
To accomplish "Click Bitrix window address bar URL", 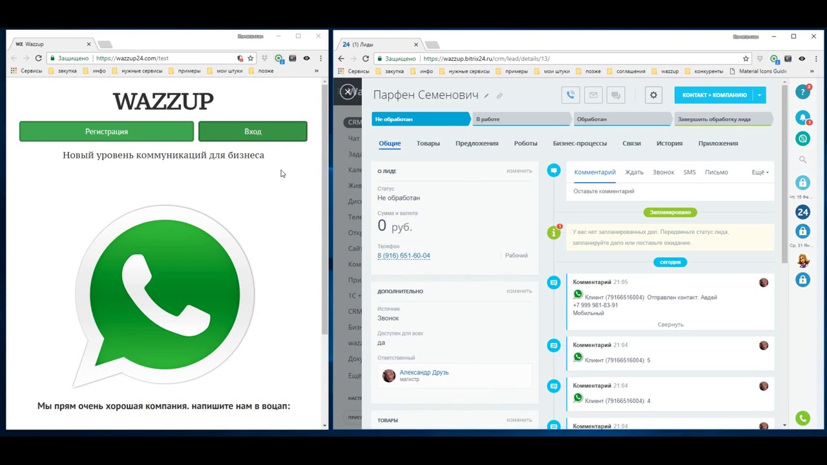I will tap(487, 59).
